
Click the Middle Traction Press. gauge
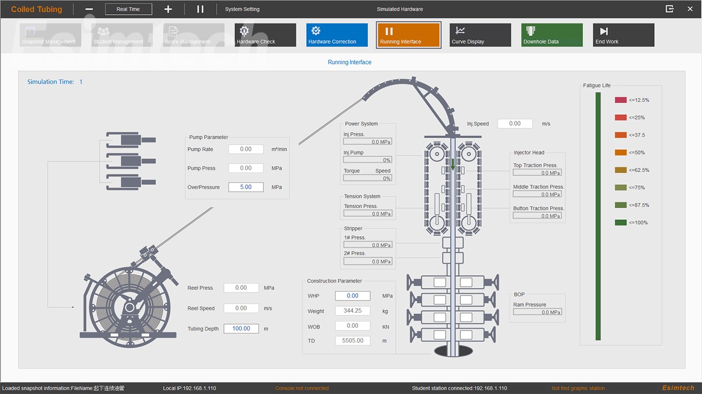[x=537, y=194]
